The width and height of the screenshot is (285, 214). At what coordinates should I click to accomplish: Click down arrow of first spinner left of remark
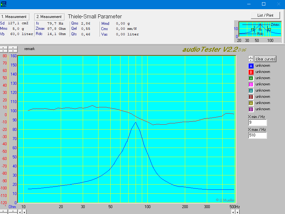[x=4, y=51]
